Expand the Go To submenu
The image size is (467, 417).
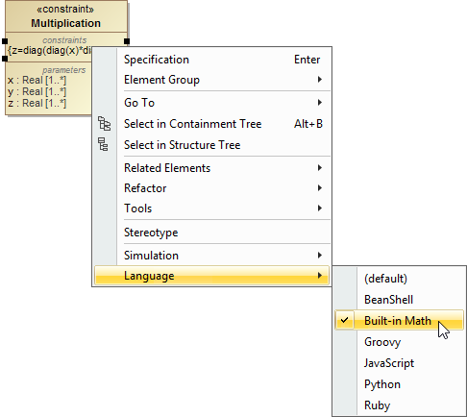211,103
